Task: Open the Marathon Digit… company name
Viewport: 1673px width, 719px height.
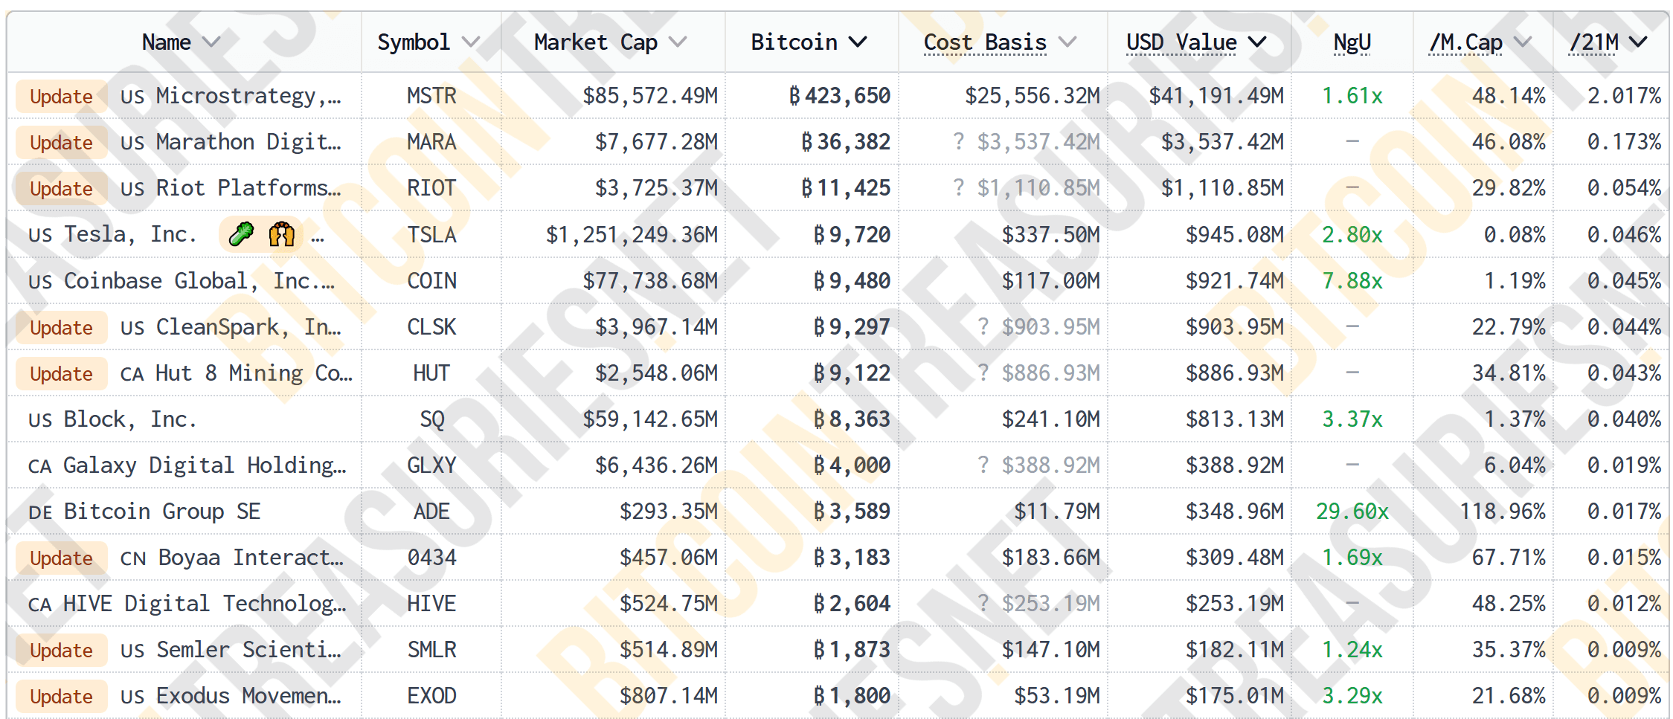Action: [248, 142]
